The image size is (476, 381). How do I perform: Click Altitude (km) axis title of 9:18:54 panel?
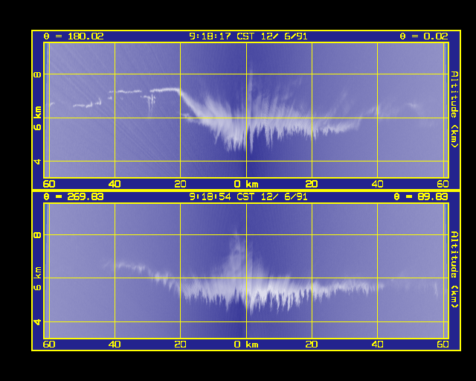(454, 270)
